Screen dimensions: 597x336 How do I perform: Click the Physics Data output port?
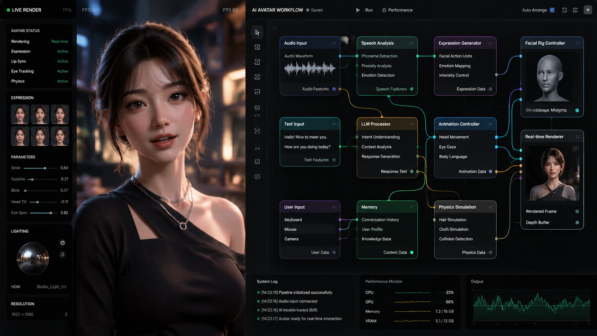(x=491, y=252)
